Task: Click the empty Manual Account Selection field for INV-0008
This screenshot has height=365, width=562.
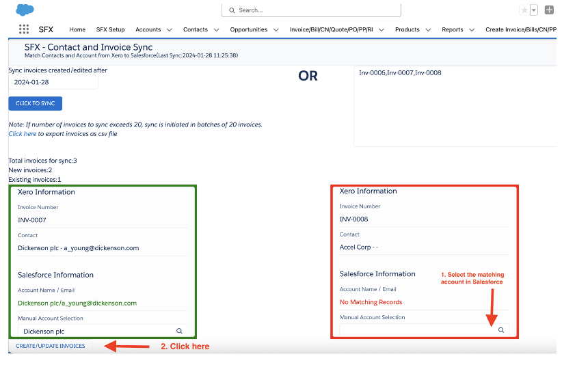Action: click(425, 330)
